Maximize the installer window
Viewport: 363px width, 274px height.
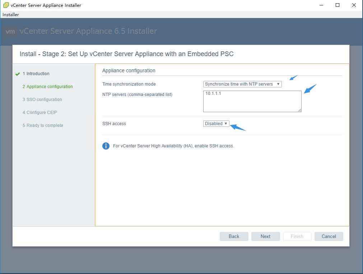pos(338,5)
